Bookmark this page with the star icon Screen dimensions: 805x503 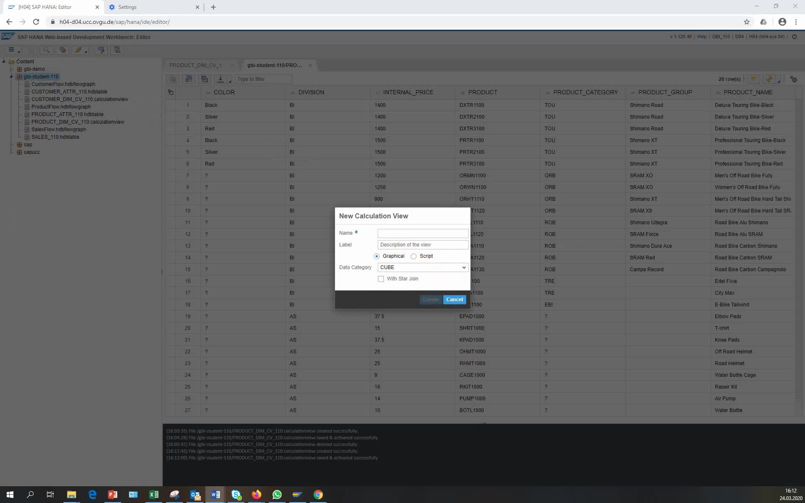(x=746, y=22)
